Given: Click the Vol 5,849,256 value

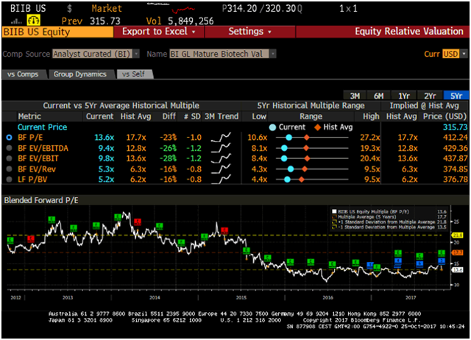Looking at the screenshot, I should coord(191,21).
